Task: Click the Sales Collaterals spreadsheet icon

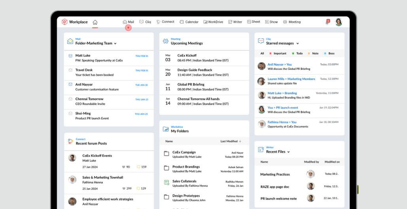Action: [x=166, y=182]
